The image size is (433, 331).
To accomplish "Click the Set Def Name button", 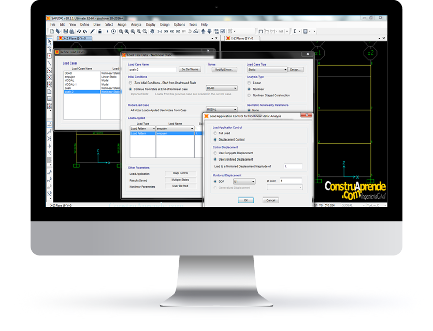I will tap(190, 69).
